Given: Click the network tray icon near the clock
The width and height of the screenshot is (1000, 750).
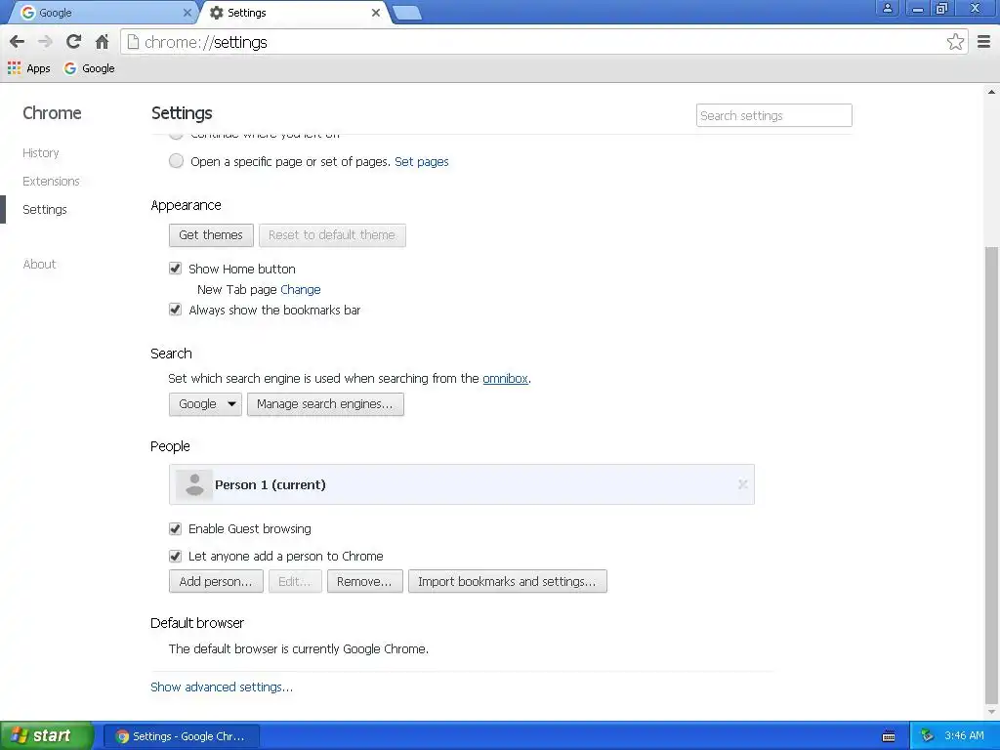Looking at the screenshot, I should pos(927,736).
